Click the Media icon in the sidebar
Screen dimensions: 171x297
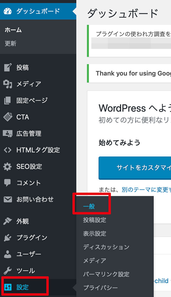click(x=8, y=84)
